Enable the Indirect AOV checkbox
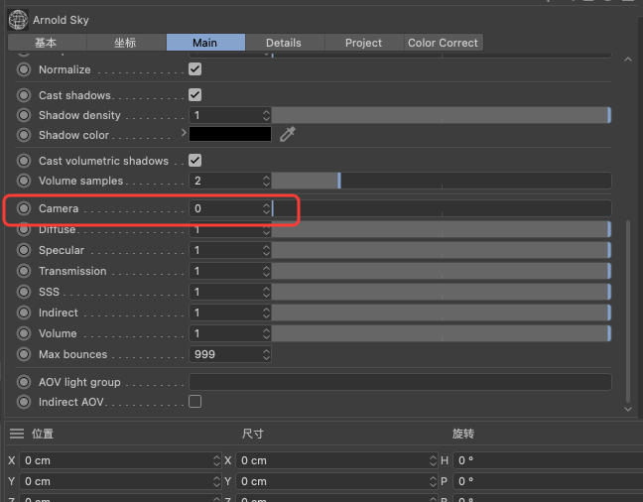This screenshot has width=643, height=502. pyautogui.click(x=195, y=401)
